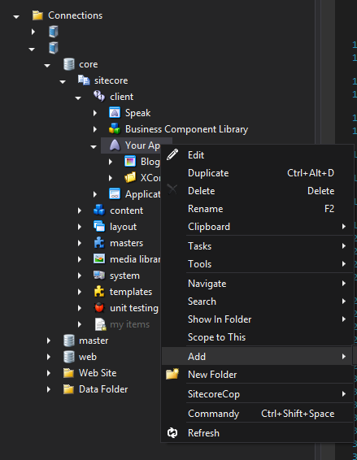Click the Refresh arrows icon in menu

[172, 432]
